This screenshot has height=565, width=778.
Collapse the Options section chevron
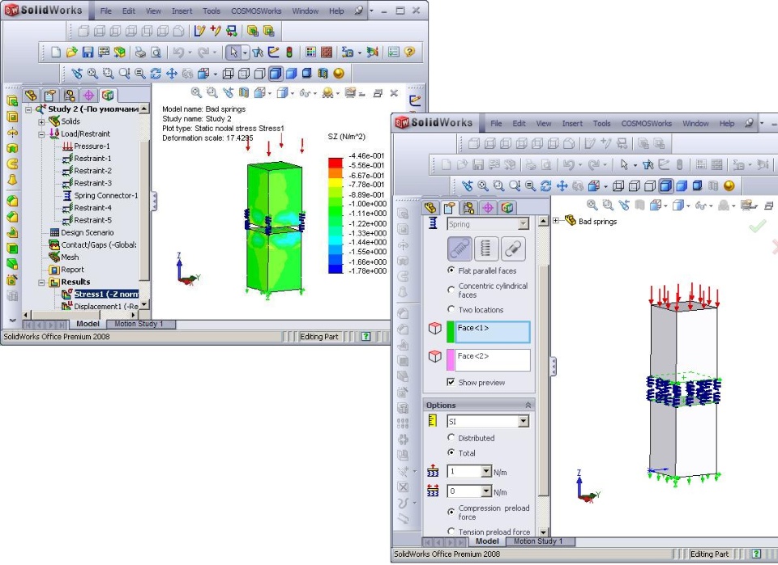528,405
